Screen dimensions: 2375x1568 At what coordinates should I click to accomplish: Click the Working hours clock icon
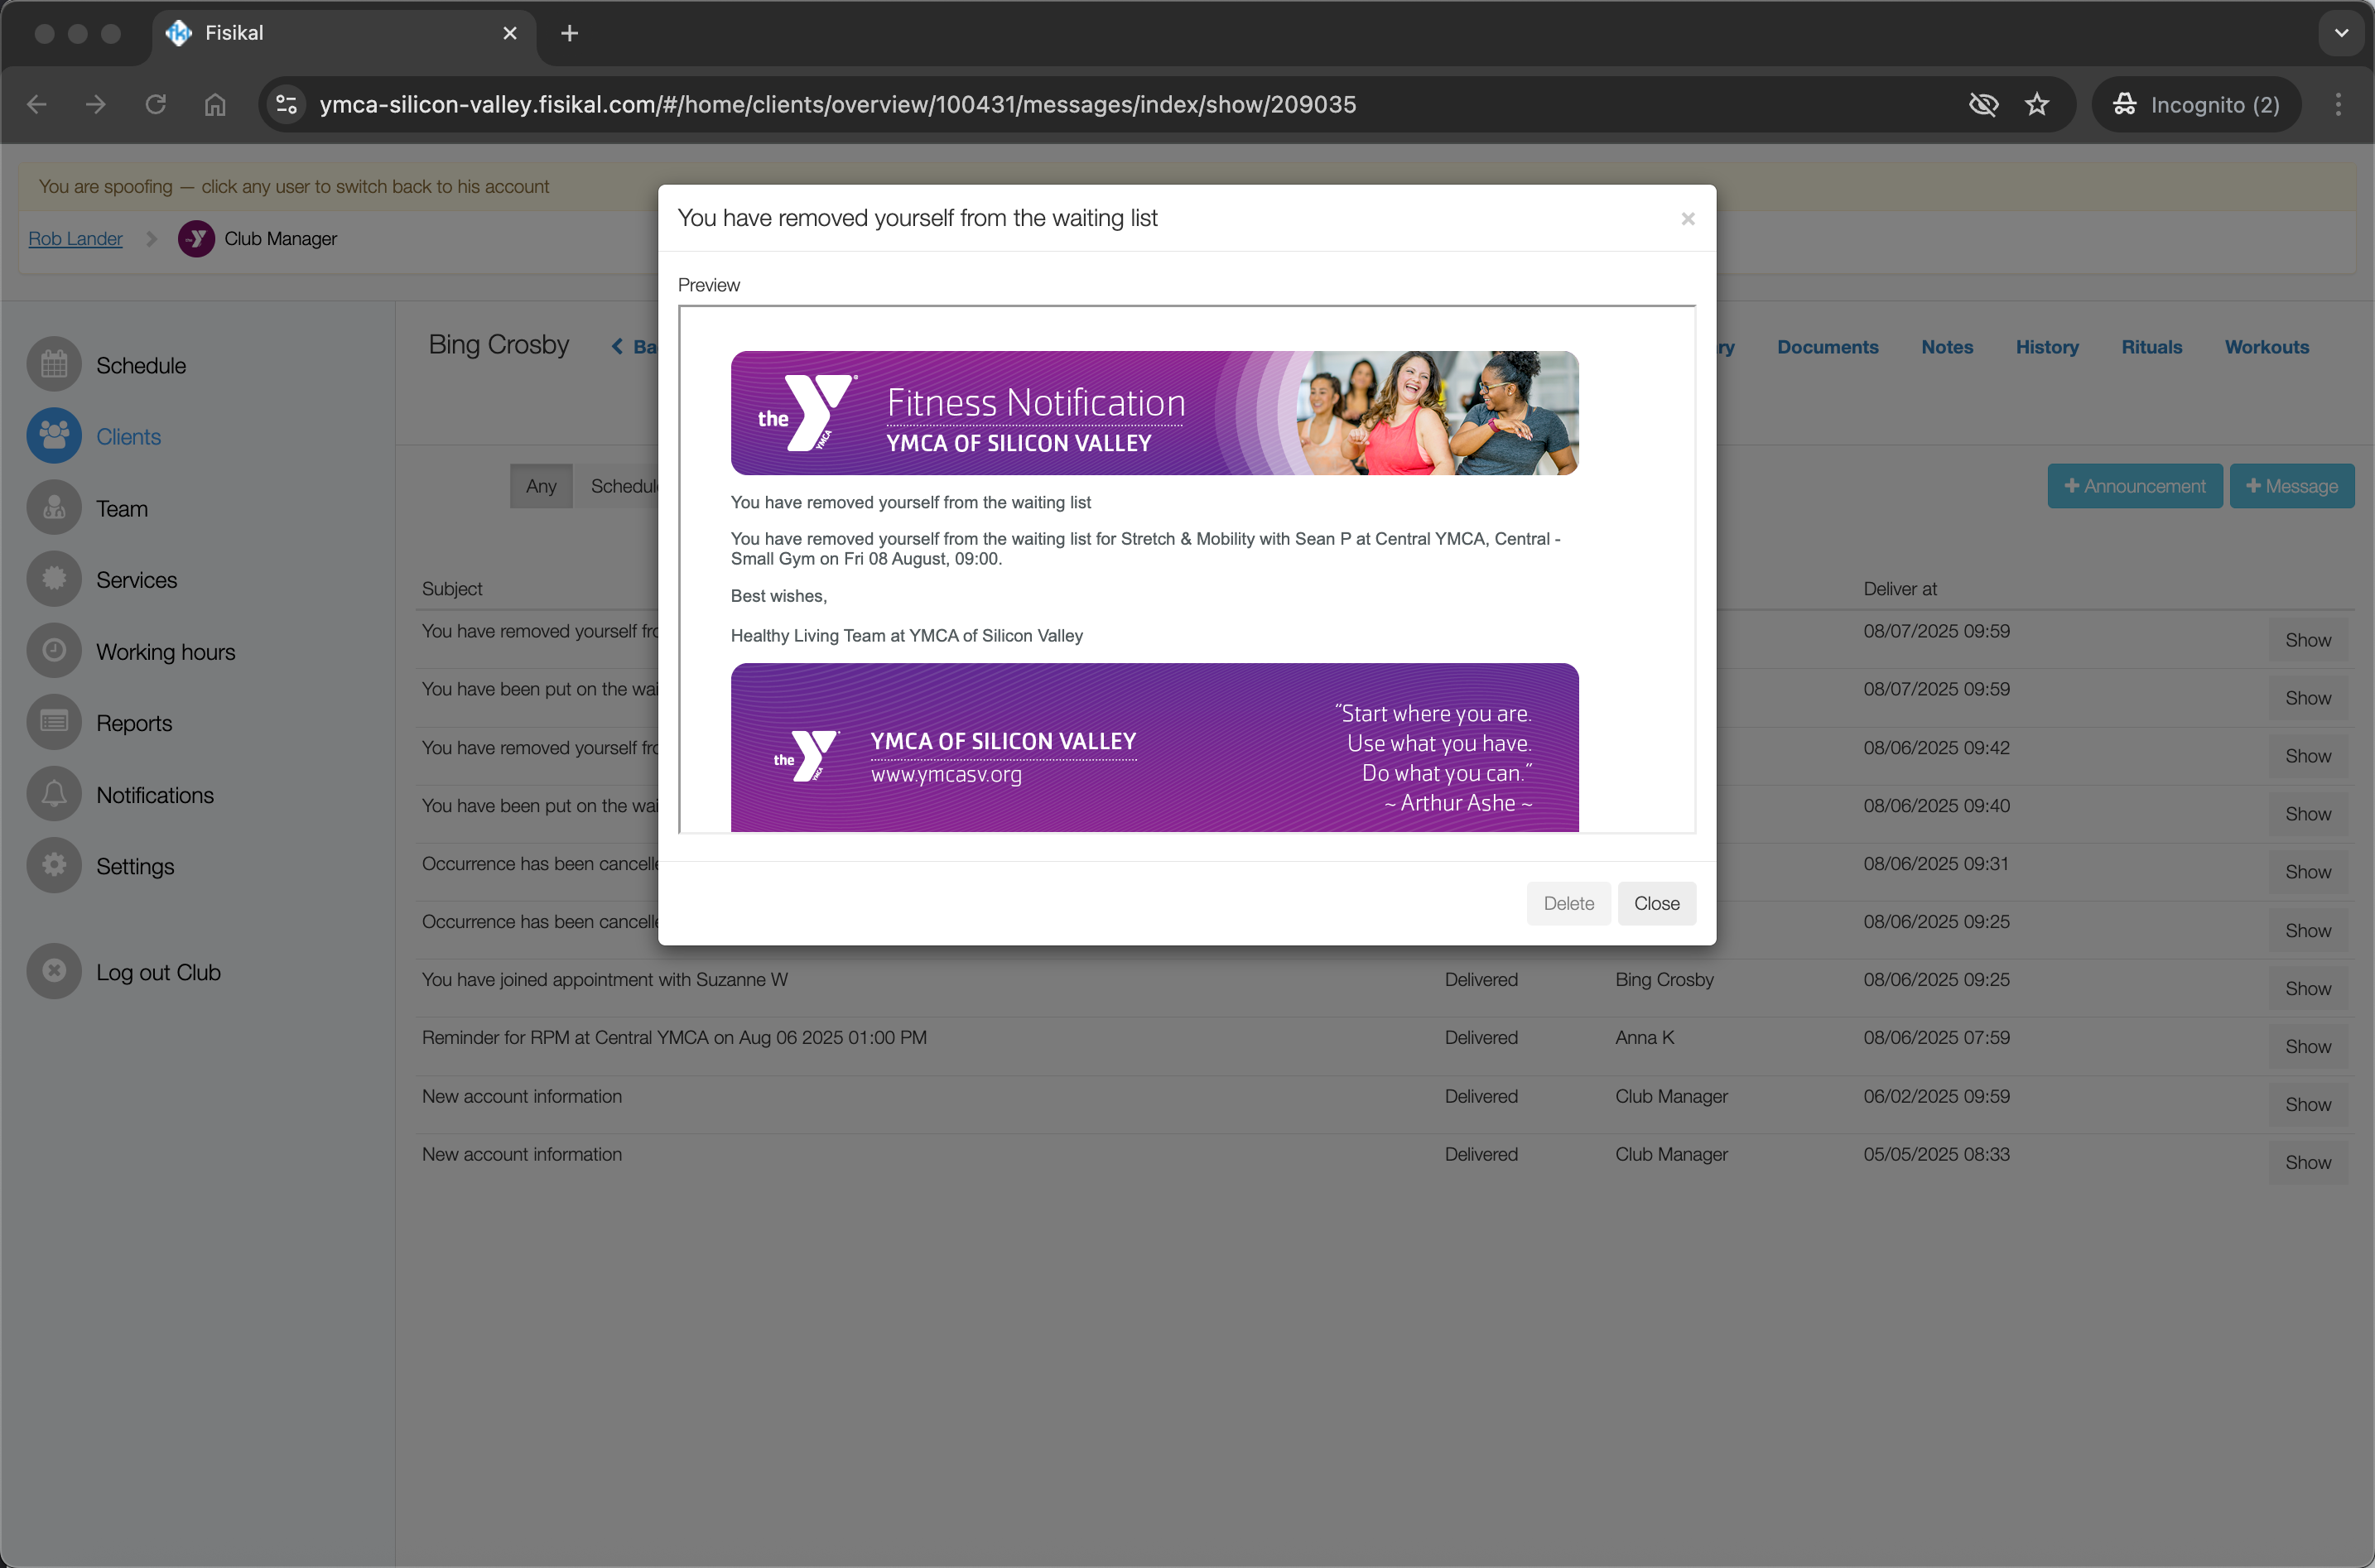tap(54, 651)
